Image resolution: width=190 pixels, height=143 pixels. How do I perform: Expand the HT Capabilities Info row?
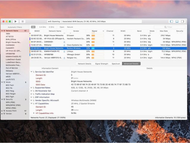click(34, 113)
